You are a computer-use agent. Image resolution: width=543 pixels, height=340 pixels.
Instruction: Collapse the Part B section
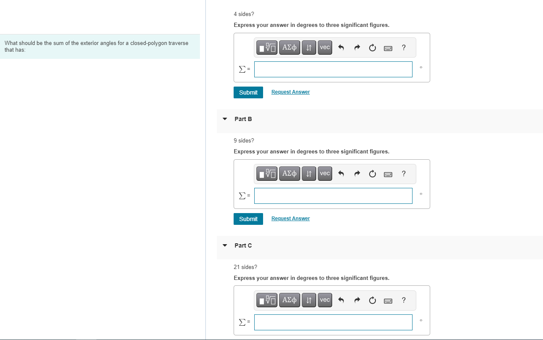(224, 119)
